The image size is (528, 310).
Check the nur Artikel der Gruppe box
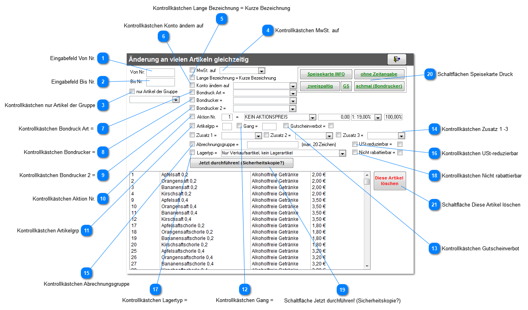click(x=132, y=92)
